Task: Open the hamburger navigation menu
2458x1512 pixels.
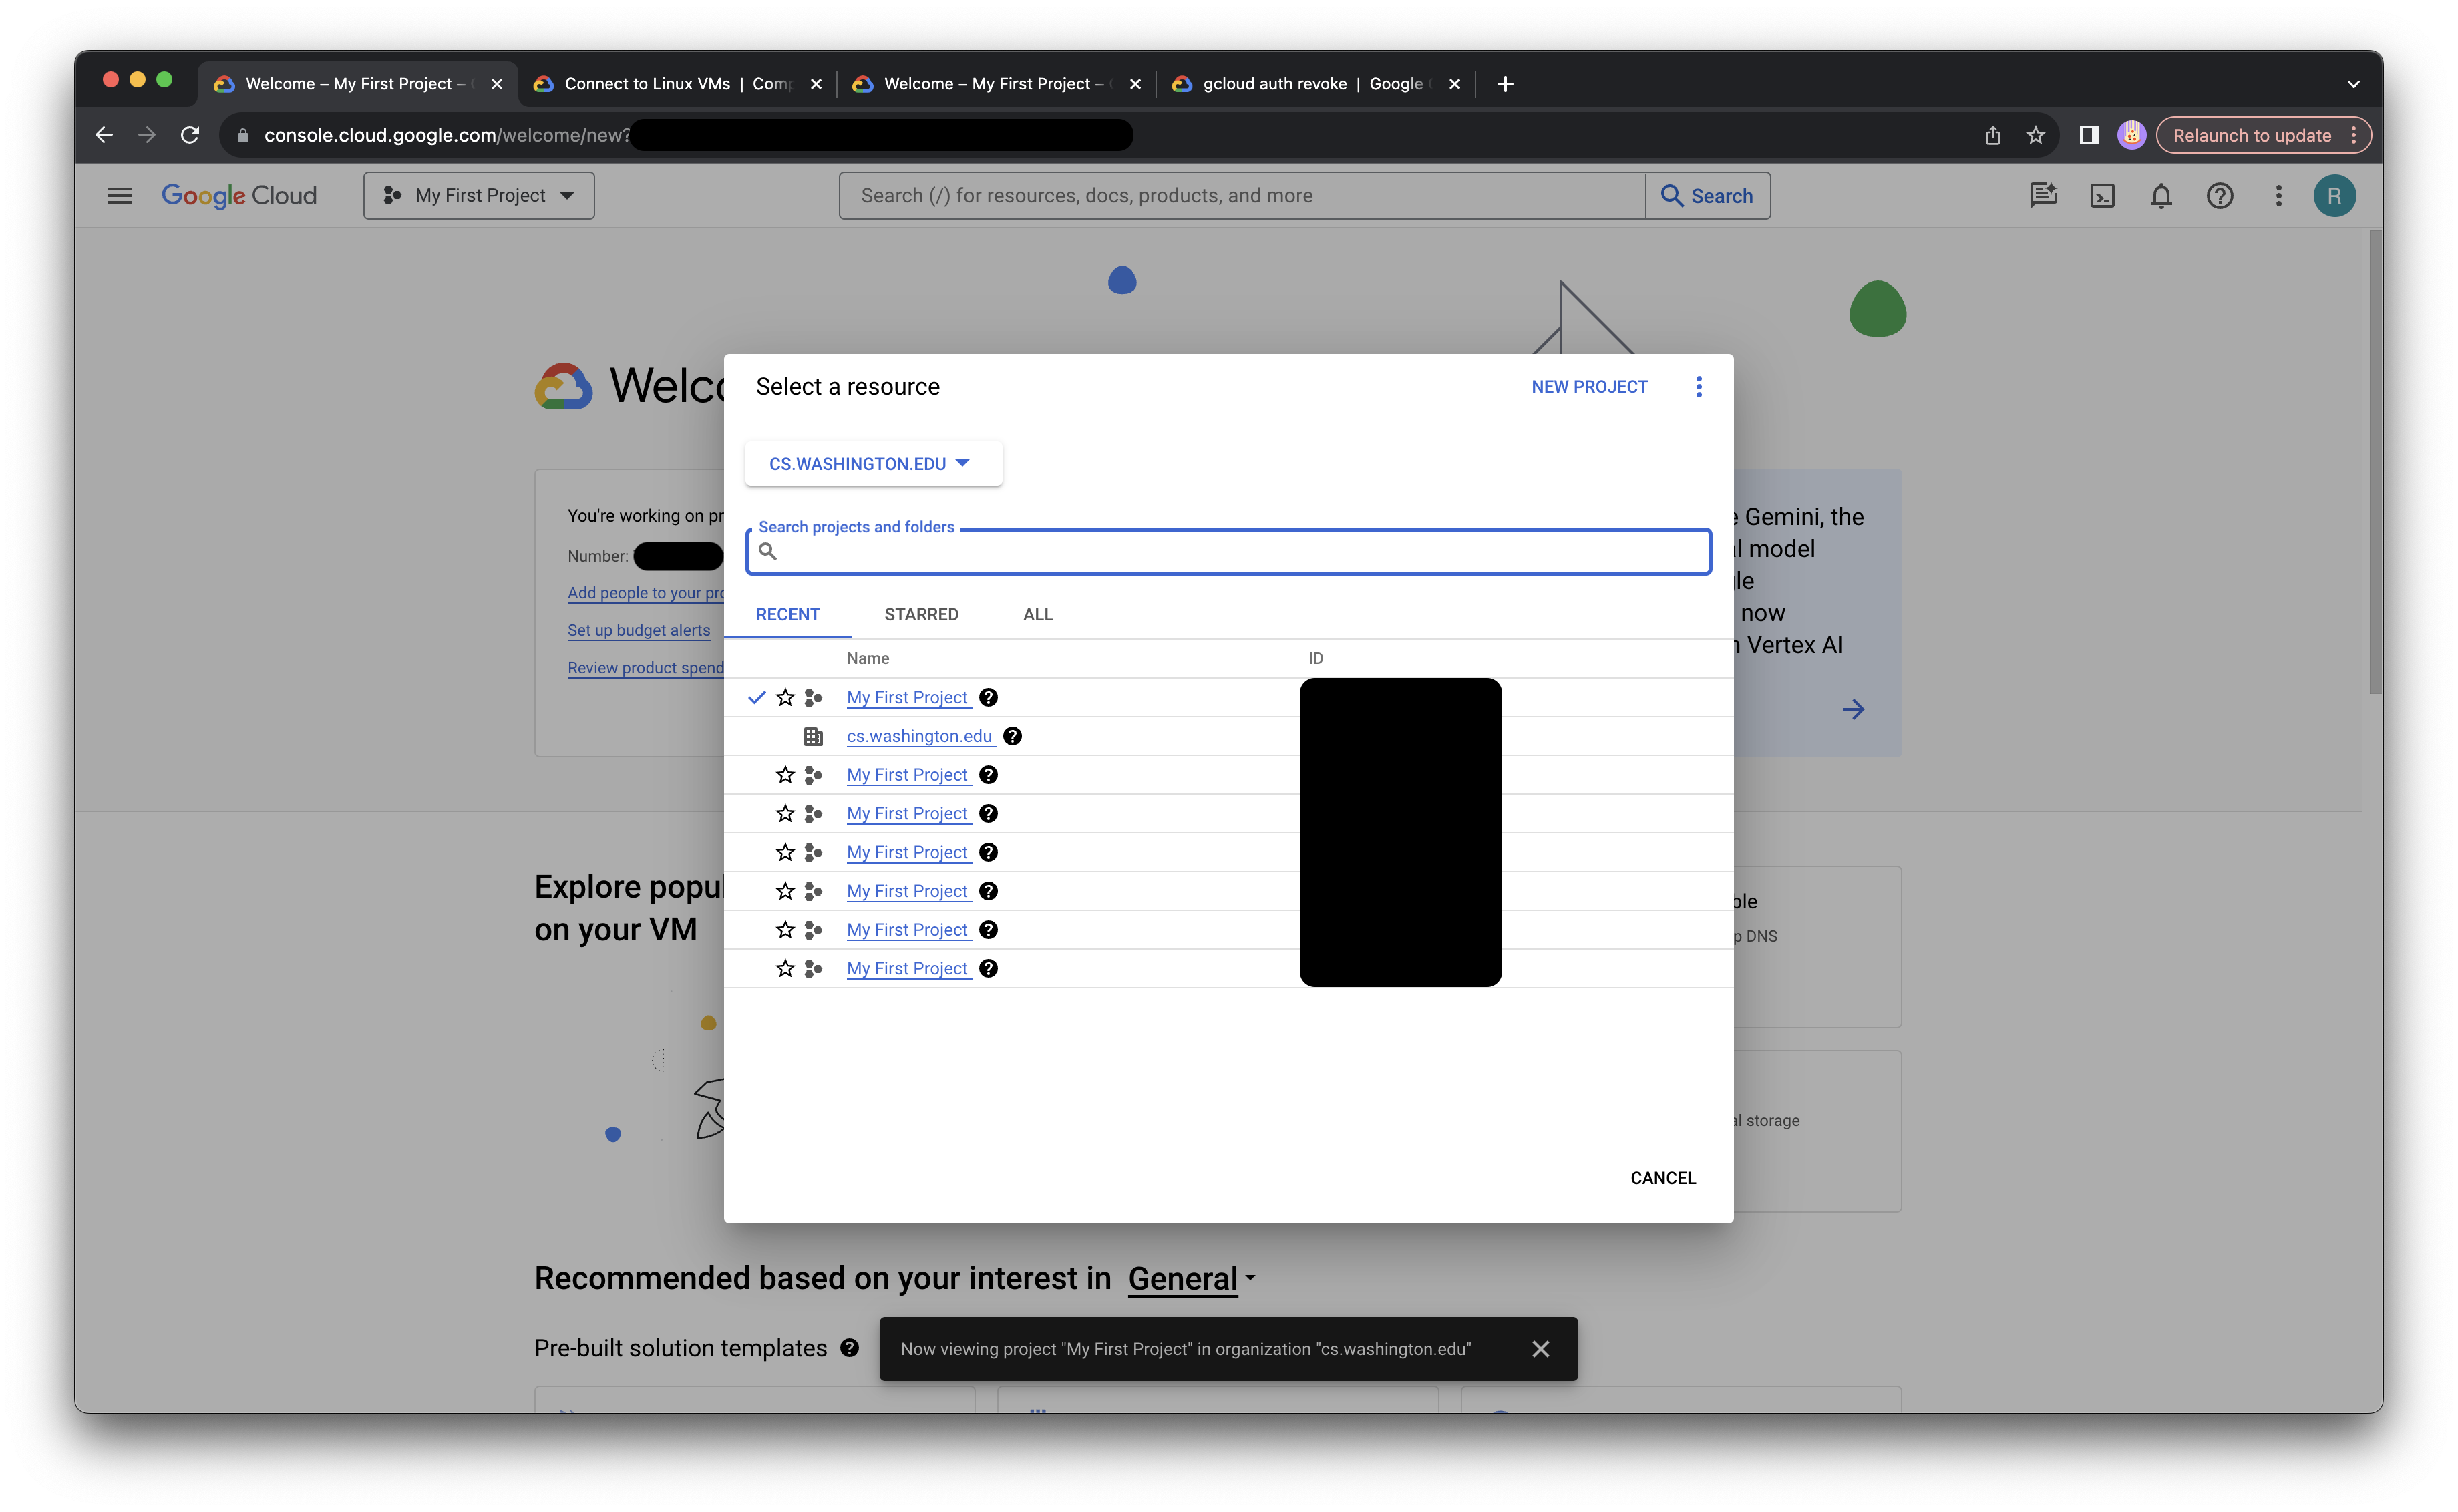Action: pyautogui.click(x=120, y=196)
